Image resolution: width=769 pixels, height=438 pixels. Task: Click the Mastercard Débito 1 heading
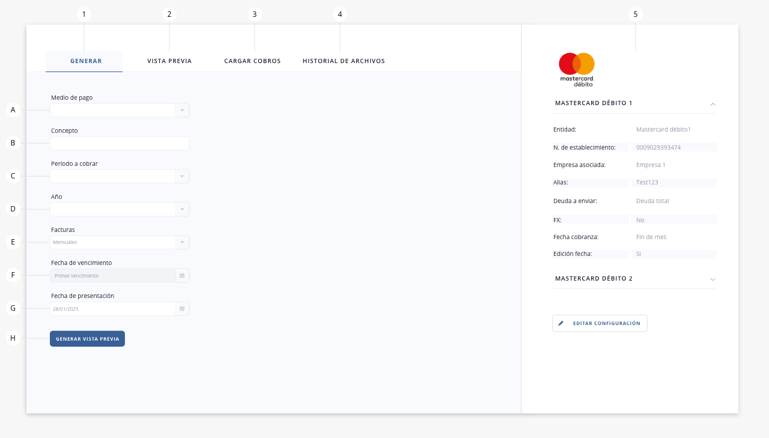(594, 103)
